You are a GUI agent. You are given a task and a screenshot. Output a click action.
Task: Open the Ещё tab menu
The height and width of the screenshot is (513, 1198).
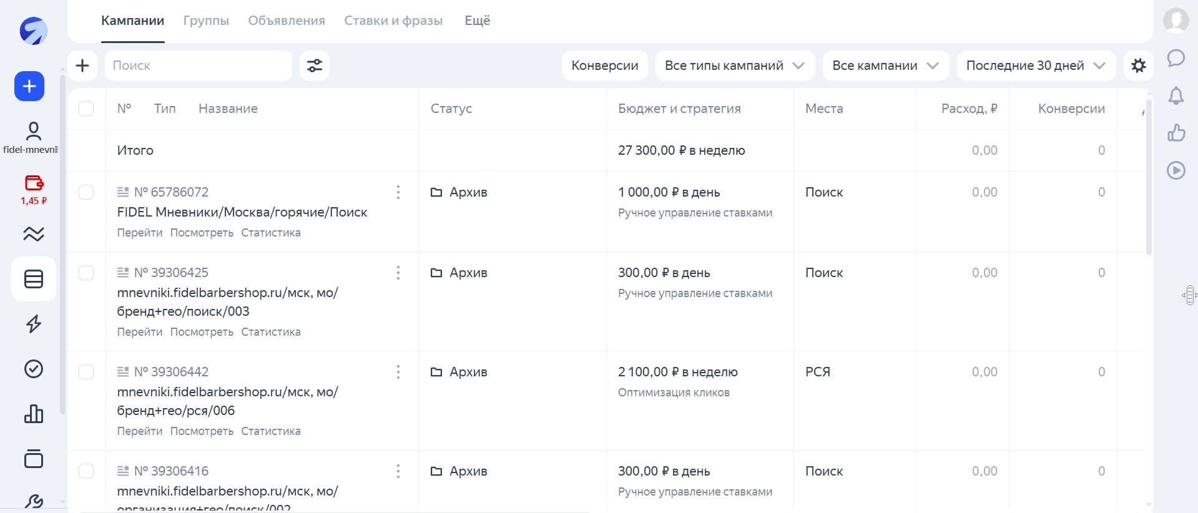click(x=478, y=21)
